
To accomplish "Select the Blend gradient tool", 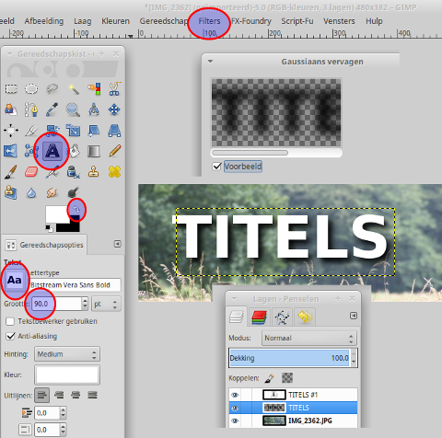I will [x=94, y=151].
